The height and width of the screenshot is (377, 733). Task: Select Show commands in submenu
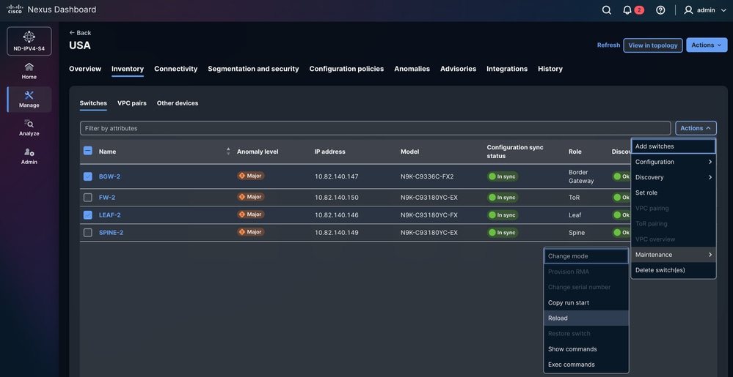[586, 349]
